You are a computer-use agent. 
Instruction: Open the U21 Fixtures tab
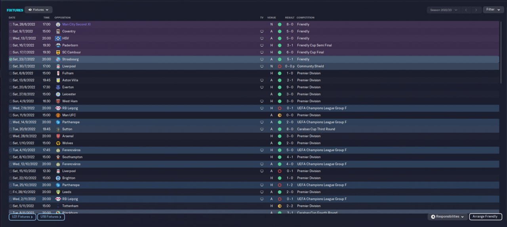click(23, 217)
